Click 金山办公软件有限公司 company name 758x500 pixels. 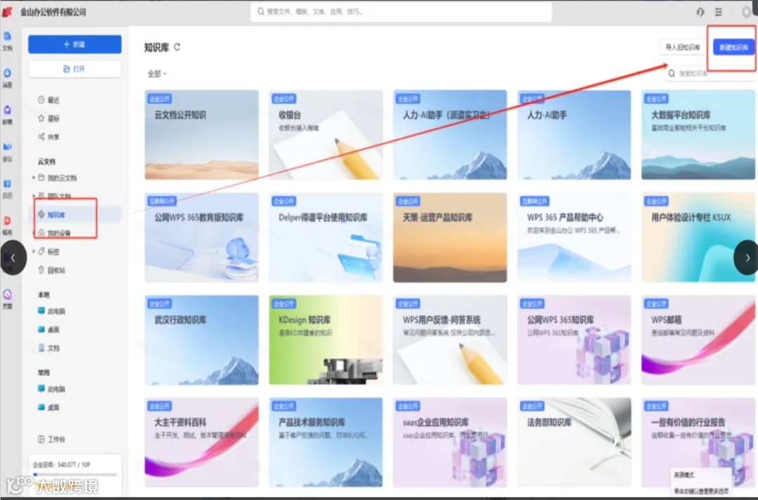(53, 12)
